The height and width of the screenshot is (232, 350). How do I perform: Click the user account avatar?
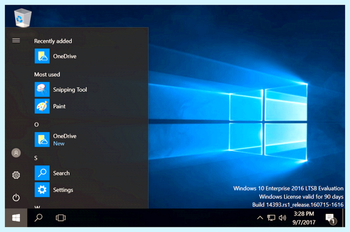[16, 153]
